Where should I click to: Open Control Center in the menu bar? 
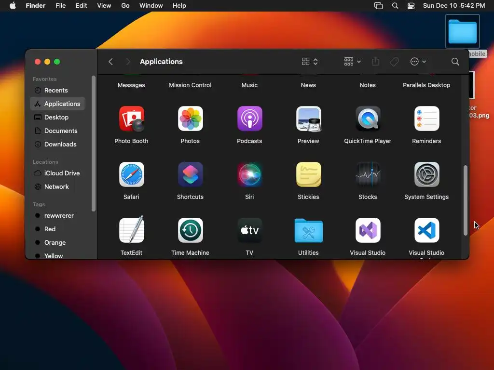(x=411, y=6)
